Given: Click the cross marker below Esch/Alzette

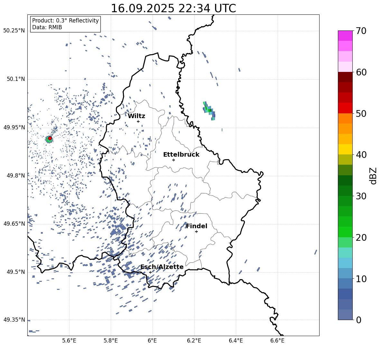Looking at the screenshot, I should coord(150,272).
